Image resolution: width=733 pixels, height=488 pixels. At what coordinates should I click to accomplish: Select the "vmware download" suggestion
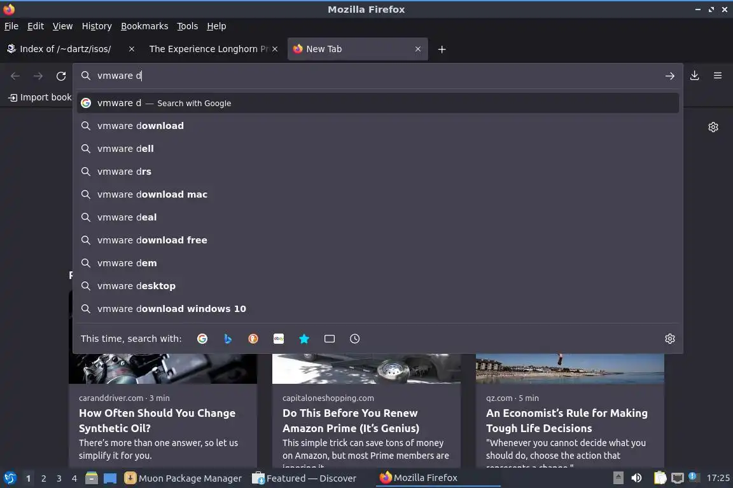[x=378, y=126]
